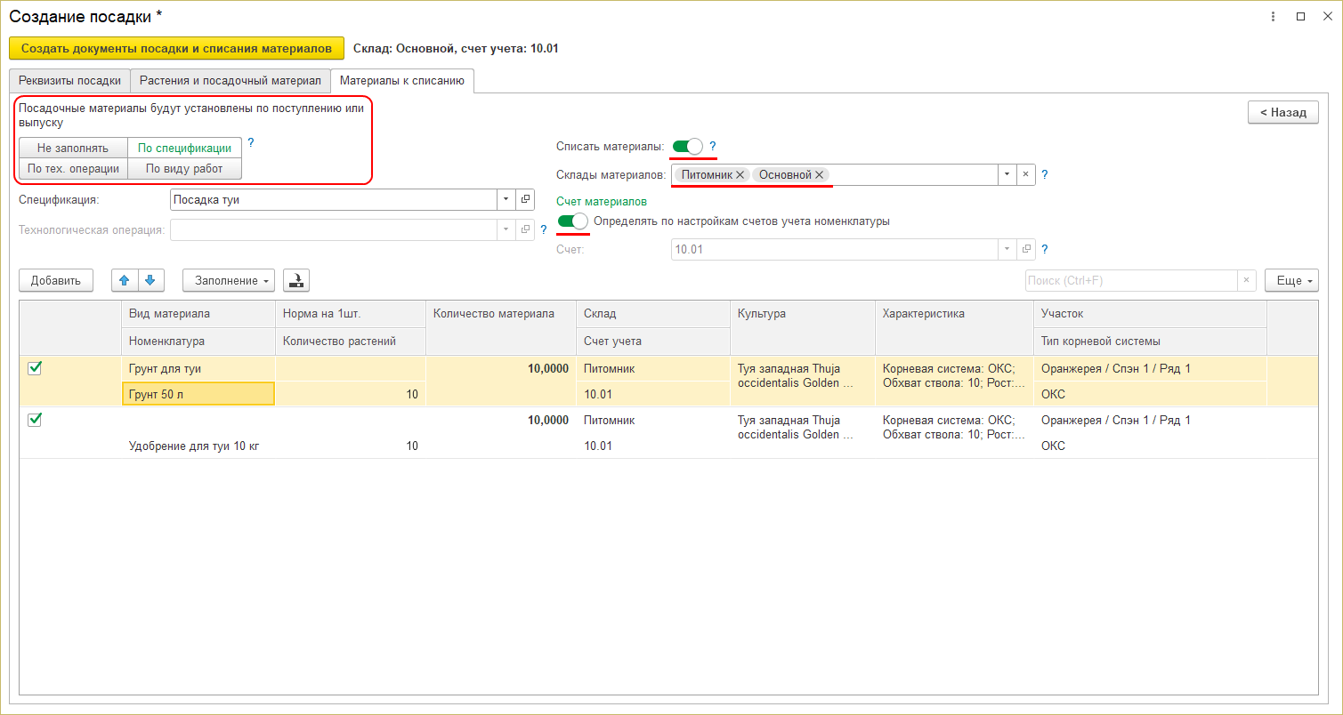Expand the Спецификация dropdown list
The height and width of the screenshot is (715, 1343).
click(x=506, y=200)
